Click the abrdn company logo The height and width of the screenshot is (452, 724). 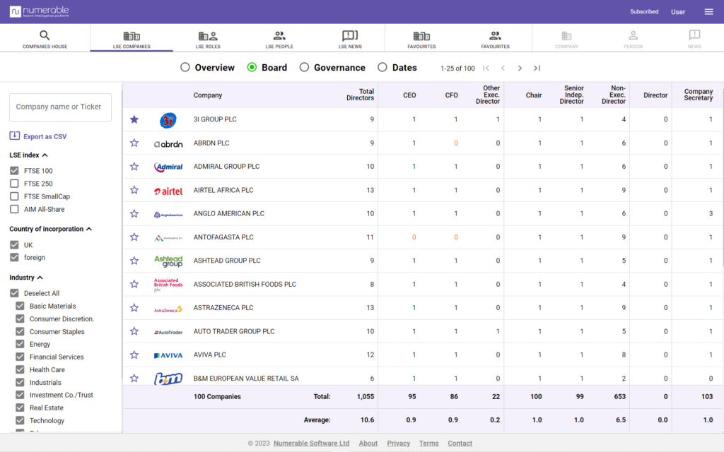pyautogui.click(x=168, y=144)
